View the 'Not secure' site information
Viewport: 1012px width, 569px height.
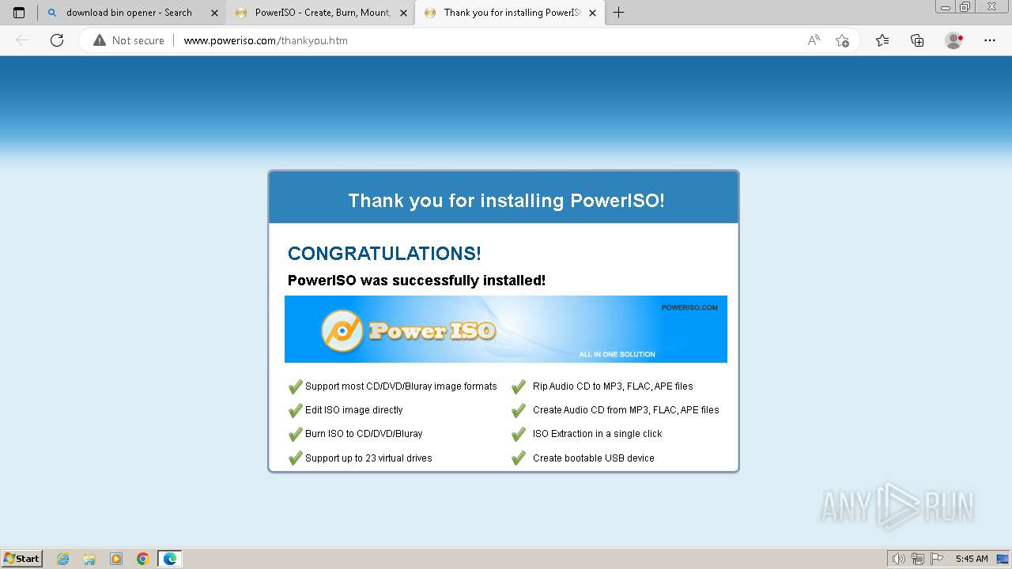(129, 40)
